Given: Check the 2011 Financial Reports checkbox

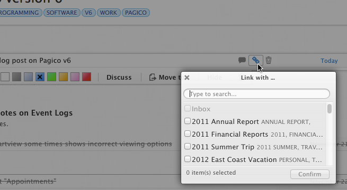Looking at the screenshot, I should [x=188, y=134].
